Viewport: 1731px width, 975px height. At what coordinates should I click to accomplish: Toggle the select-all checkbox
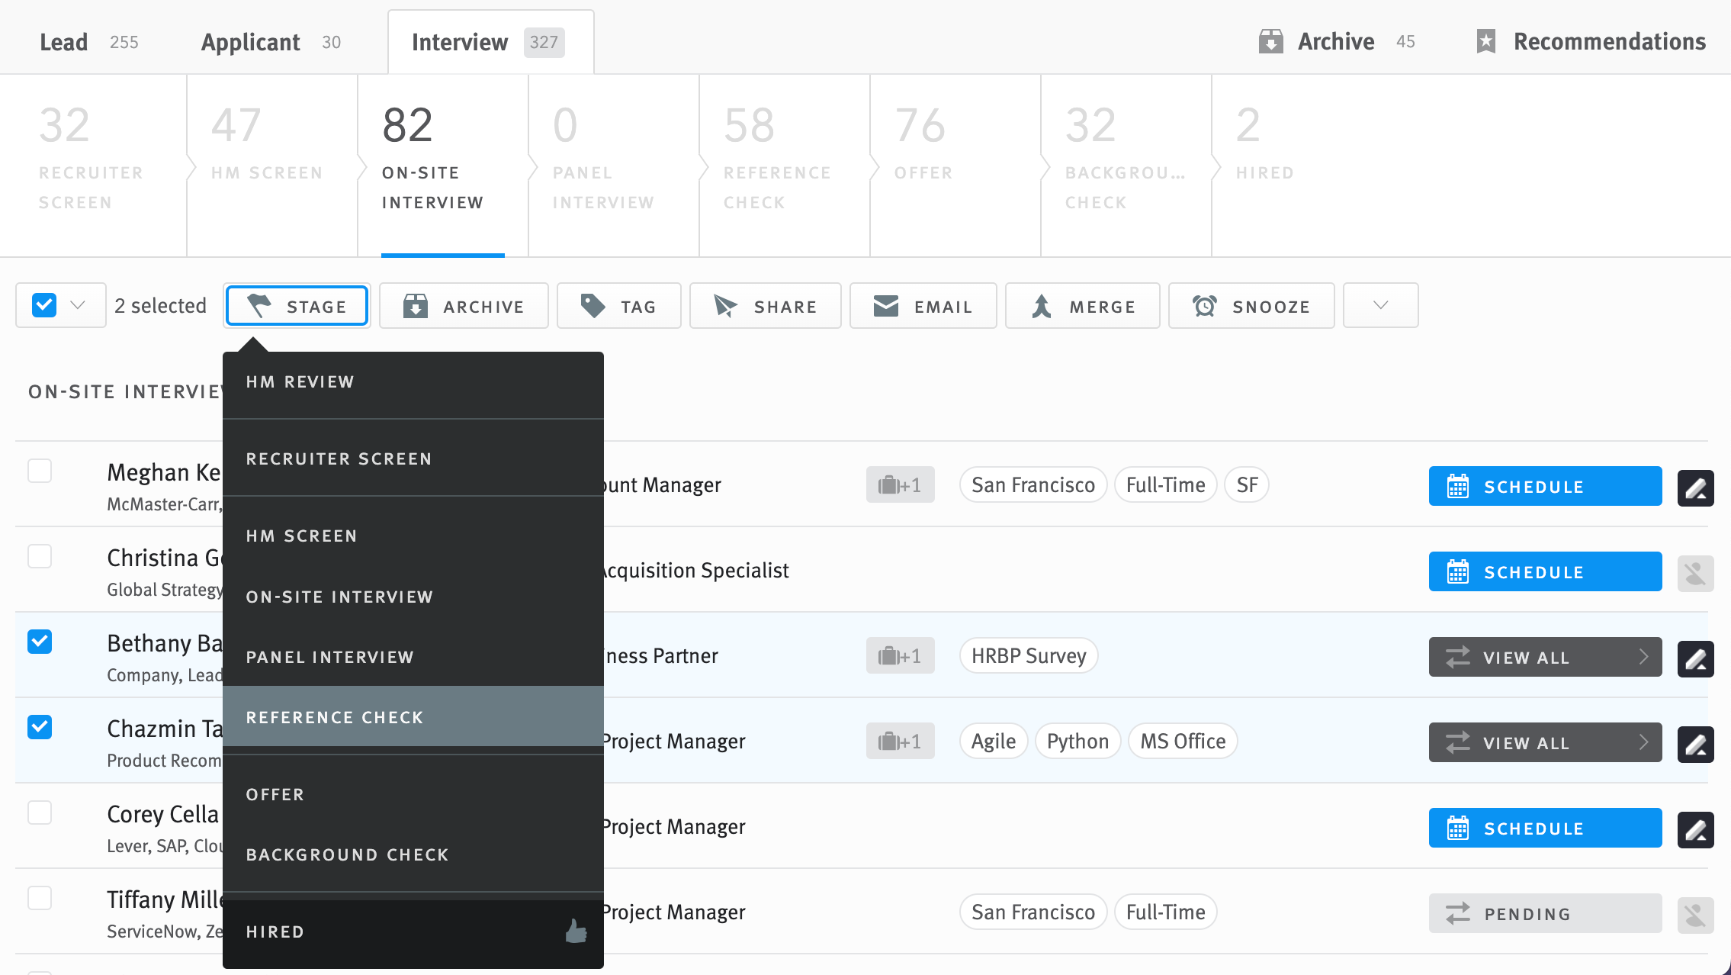43,304
